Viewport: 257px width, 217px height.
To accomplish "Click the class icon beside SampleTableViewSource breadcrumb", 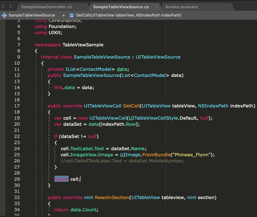I will pos(4,15).
